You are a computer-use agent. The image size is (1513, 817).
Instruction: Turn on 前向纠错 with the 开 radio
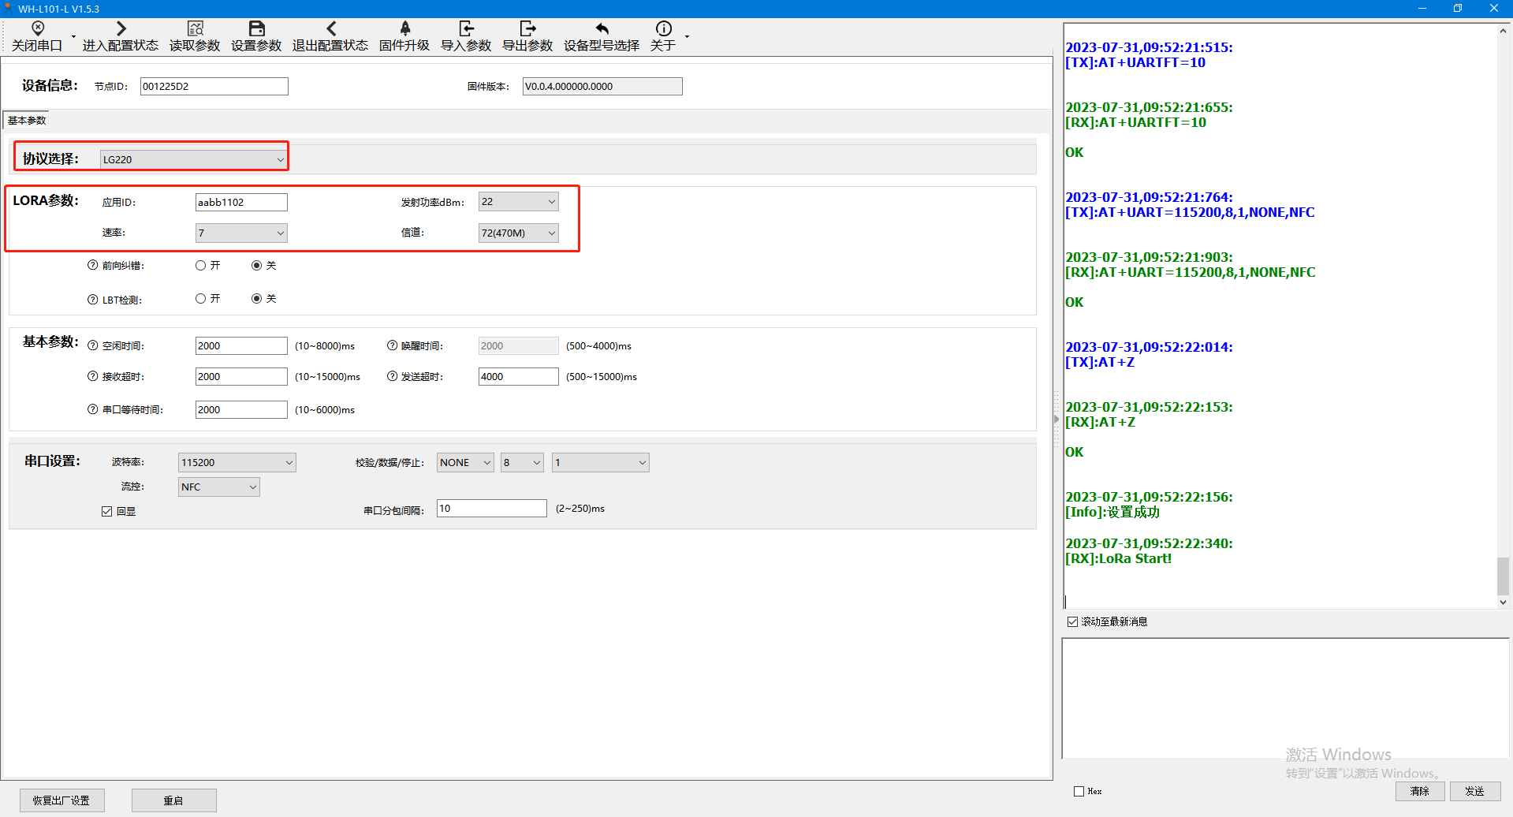click(201, 266)
